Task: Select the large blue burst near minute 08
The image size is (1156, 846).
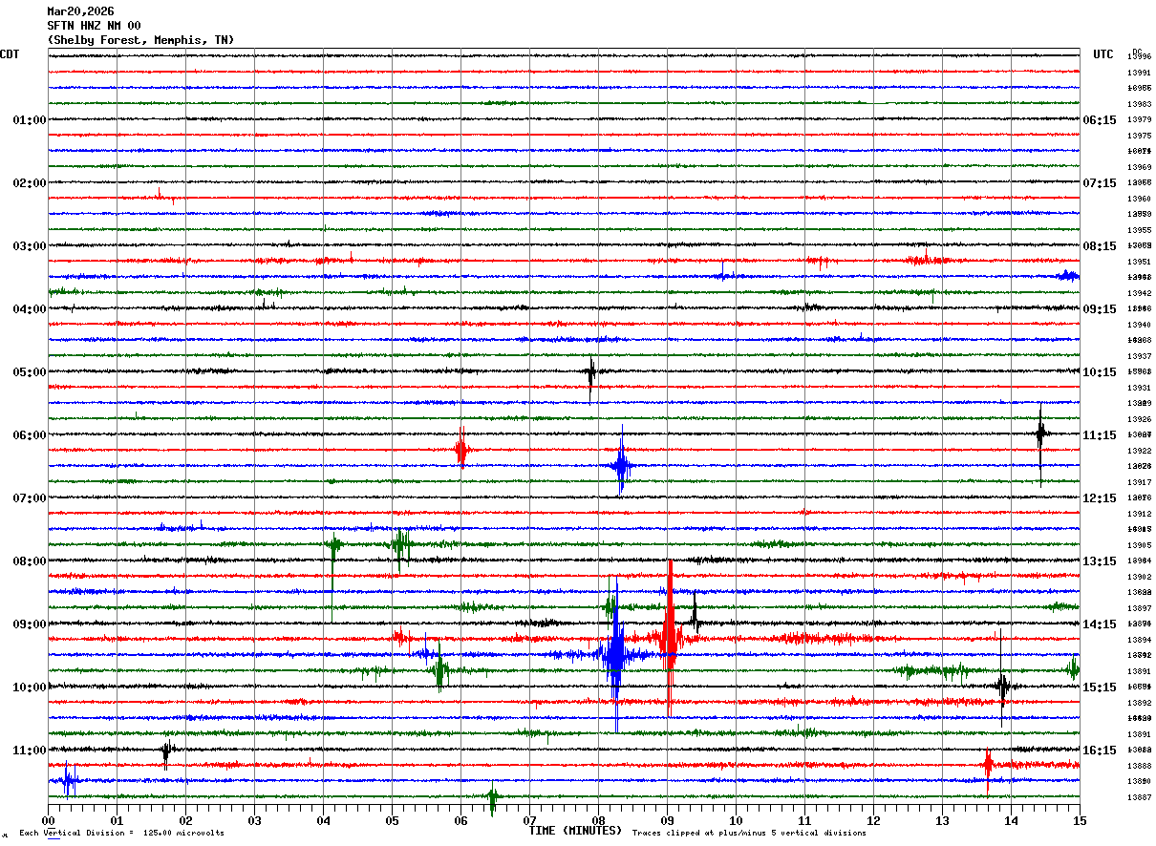Action: click(x=615, y=655)
